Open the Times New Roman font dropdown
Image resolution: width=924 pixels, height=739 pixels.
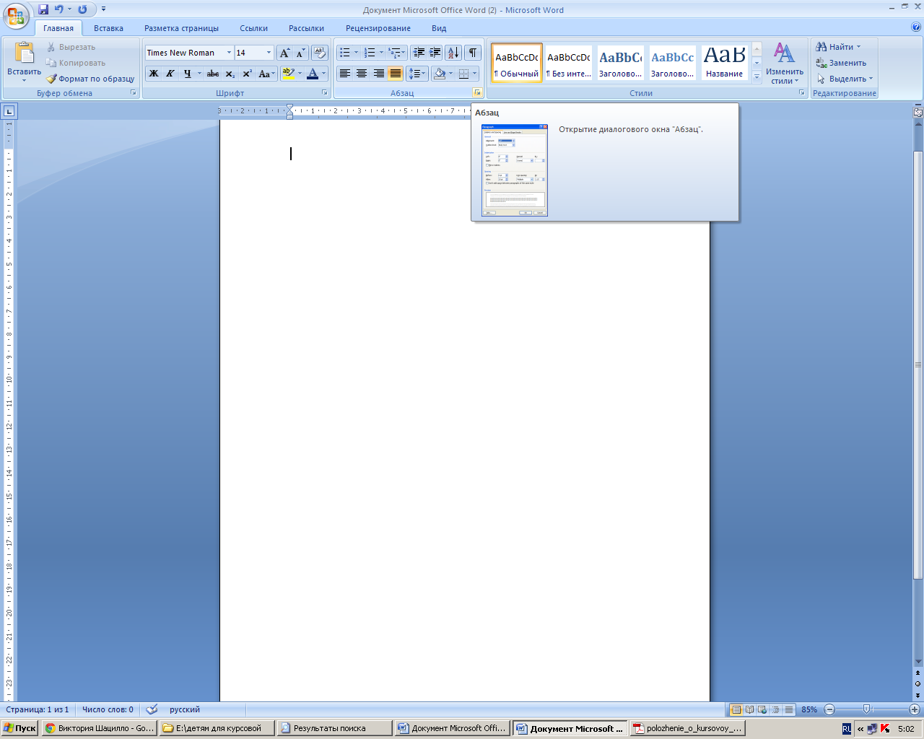point(229,53)
